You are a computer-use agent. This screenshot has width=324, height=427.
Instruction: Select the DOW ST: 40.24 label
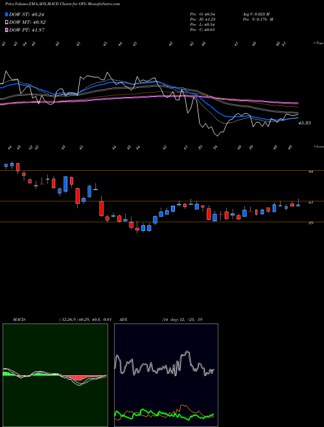pyautogui.click(x=27, y=15)
